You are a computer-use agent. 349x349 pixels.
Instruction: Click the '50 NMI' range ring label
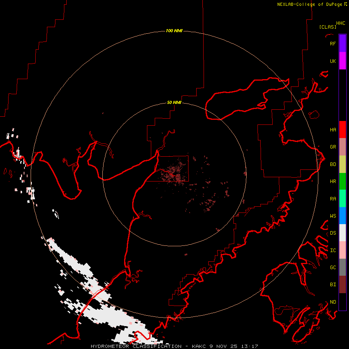[174, 102]
